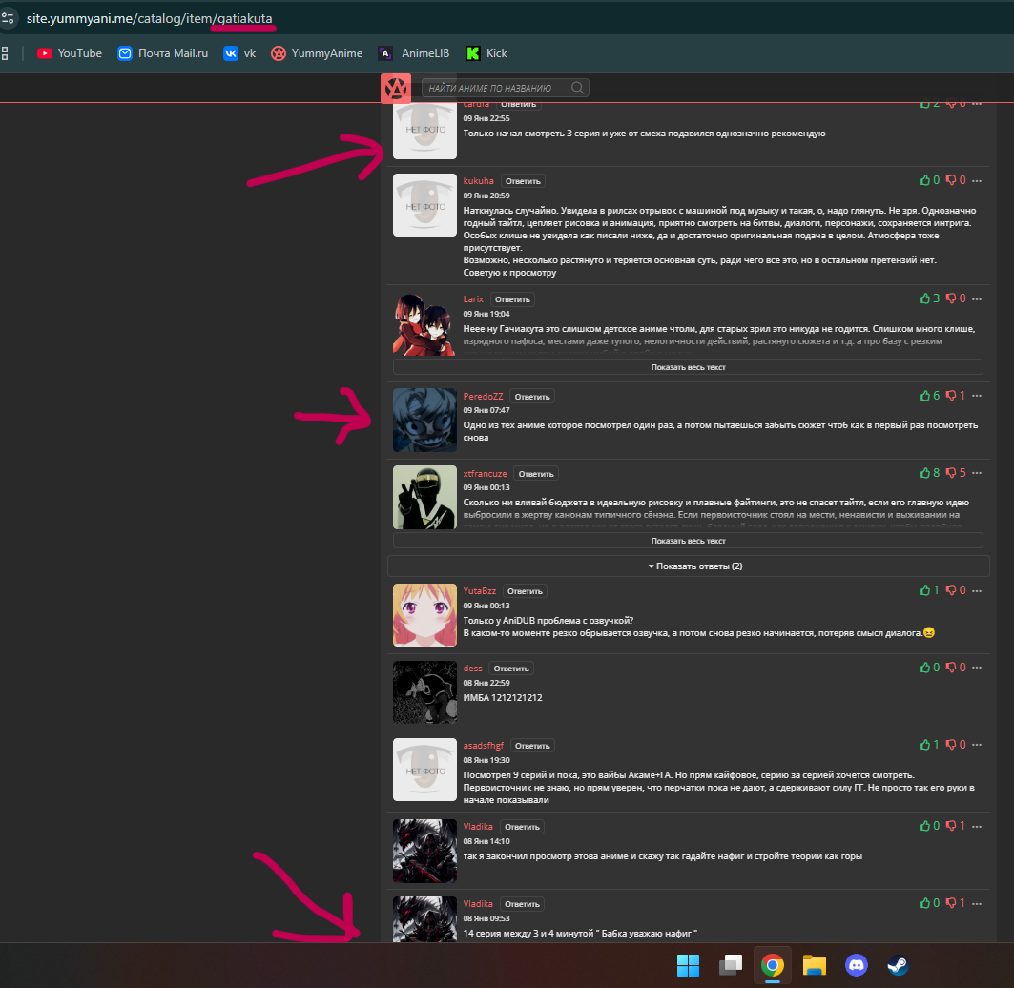Reply to YutaBzz's comment
1014x988 pixels.
coord(525,591)
